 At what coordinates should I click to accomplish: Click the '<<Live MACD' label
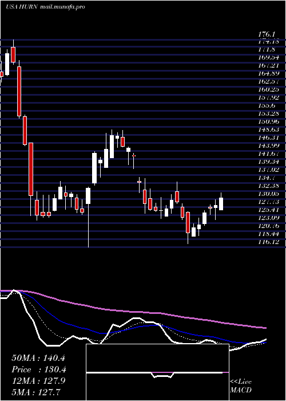[x=241, y=386]
